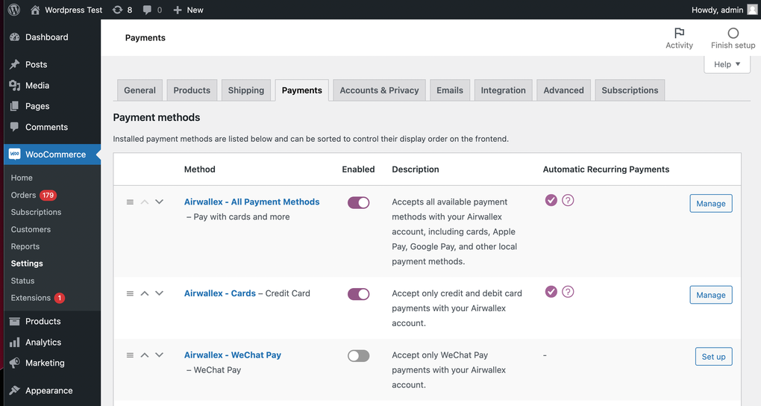Open the updates icon showing 8

click(122, 10)
